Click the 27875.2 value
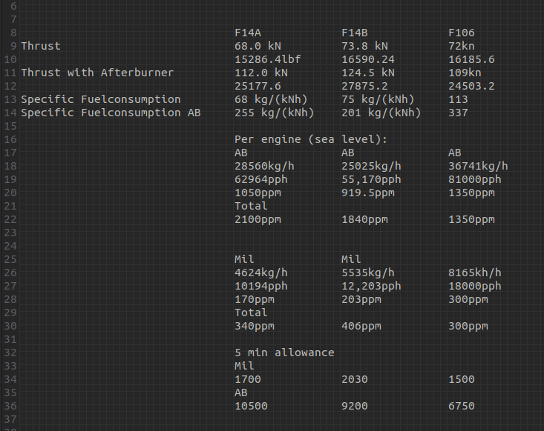This screenshot has height=431, width=544. click(x=364, y=86)
